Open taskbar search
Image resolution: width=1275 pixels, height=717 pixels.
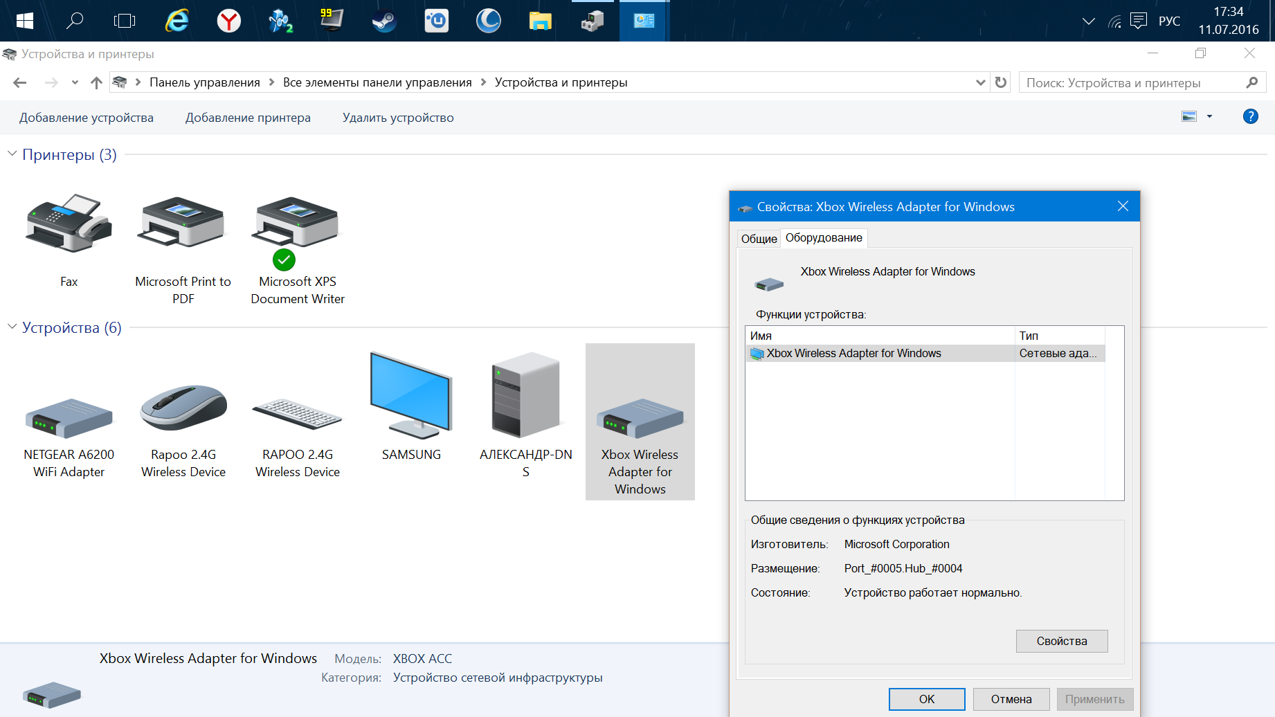(75, 21)
